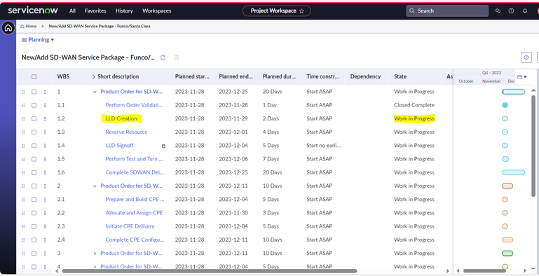This screenshot has width=539, height=276.
Task: Click the scroll-right arrow of table scrollbar
Action: click(448, 271)
